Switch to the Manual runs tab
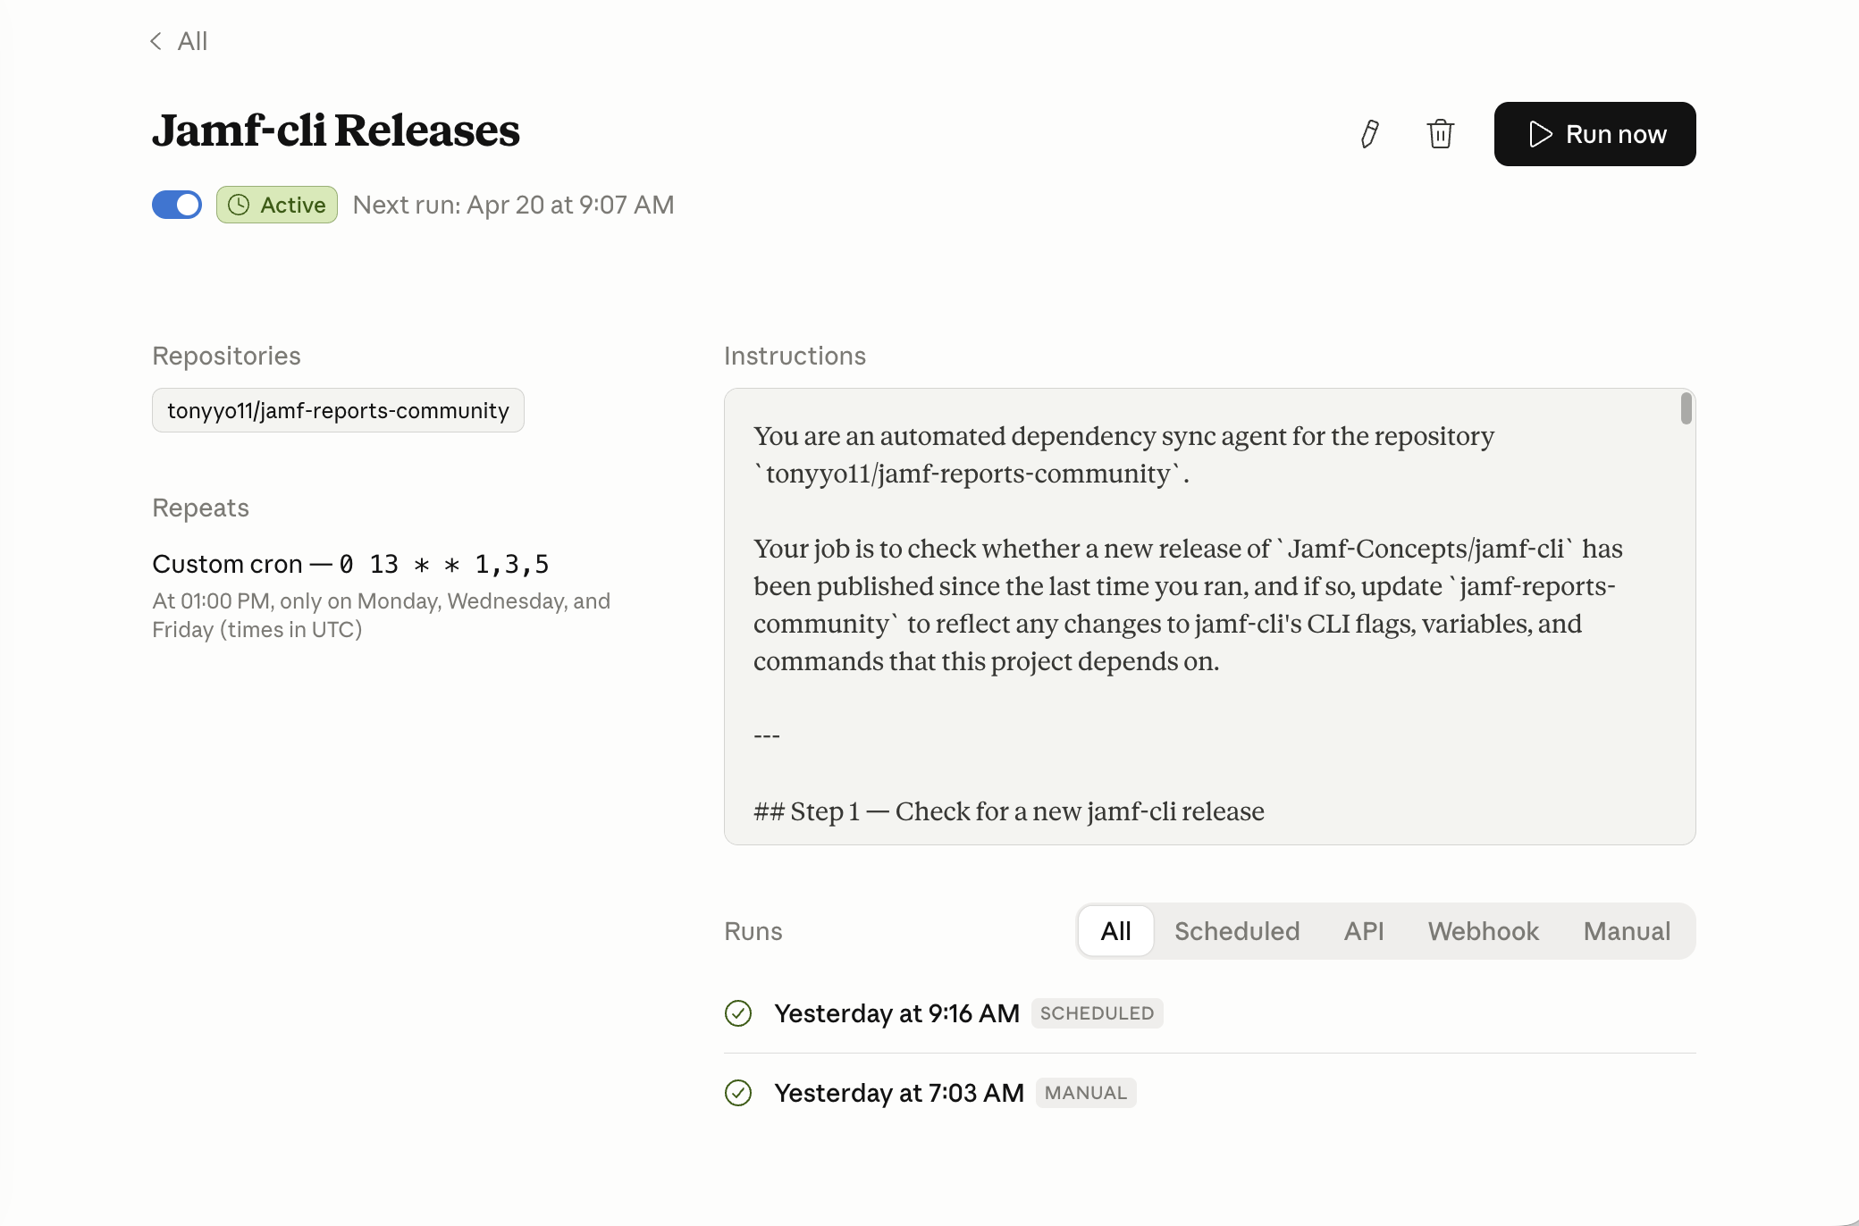Image resolution: width=1859 pixels, height=1226 pixels. coord(1627,931)
